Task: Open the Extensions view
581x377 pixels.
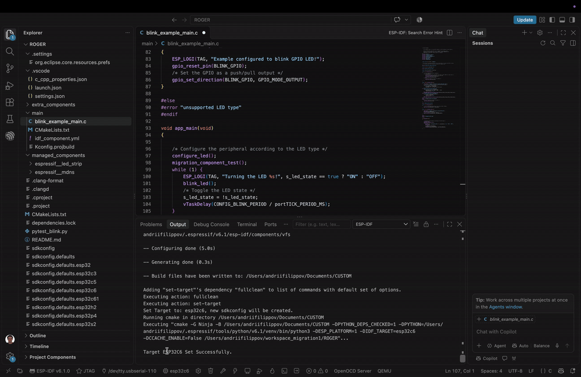Action: point(10,102)
